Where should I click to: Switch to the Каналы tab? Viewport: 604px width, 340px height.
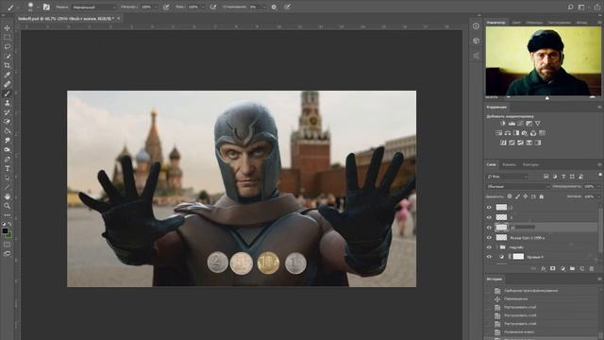510,164
